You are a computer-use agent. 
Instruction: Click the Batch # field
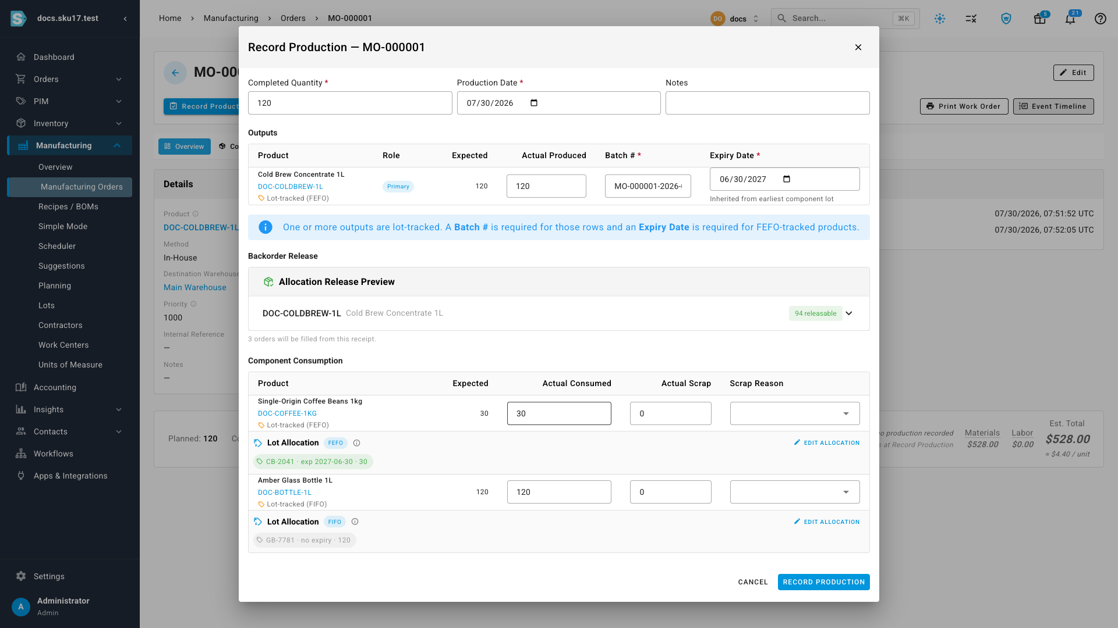tap(648, 186)
